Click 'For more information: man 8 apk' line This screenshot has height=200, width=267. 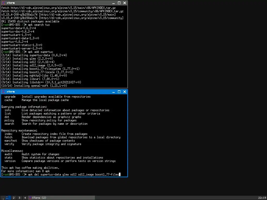click(26, 171)
